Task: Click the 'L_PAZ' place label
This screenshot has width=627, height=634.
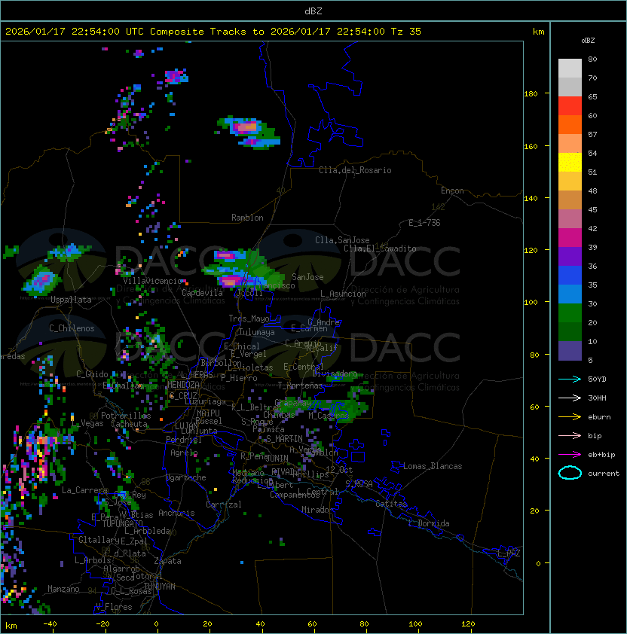Action: pyautogui.click(x=509, y=553)
